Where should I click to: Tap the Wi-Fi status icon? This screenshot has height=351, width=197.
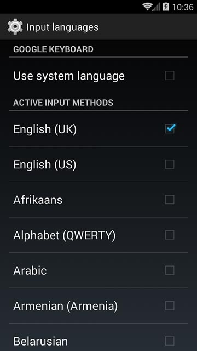point(147,7)
